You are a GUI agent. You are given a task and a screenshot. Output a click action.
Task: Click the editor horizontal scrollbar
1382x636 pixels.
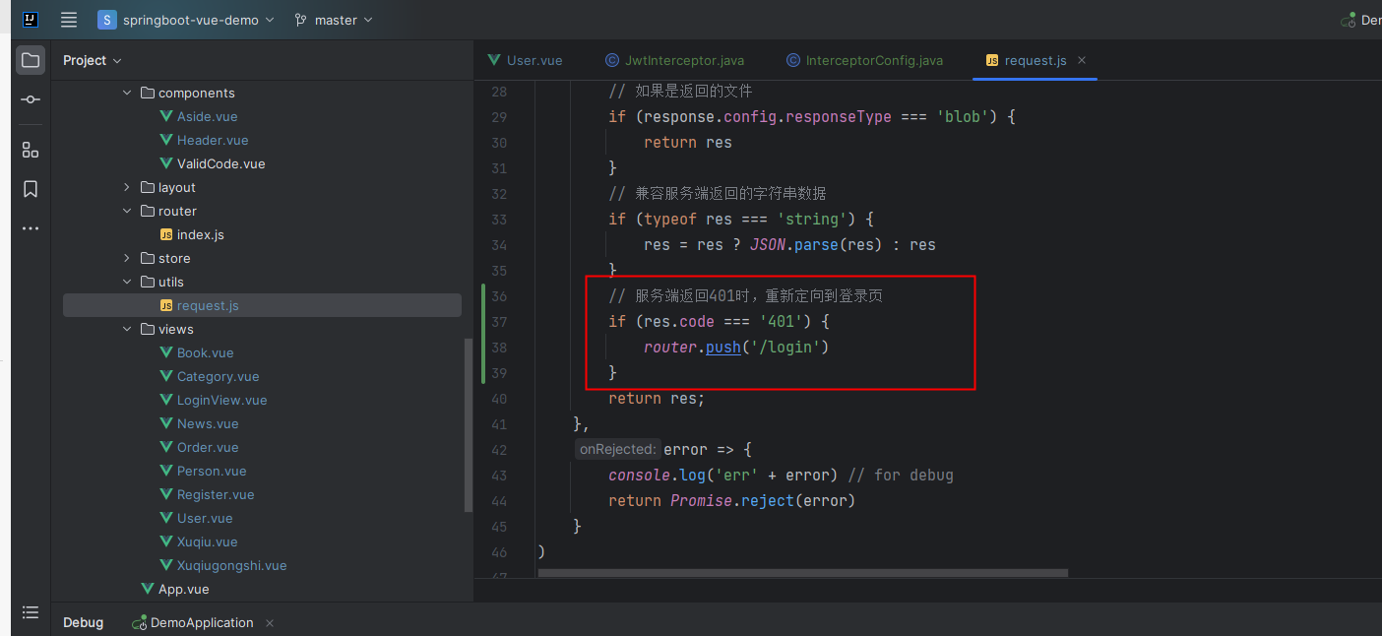(x=802, y=572)
